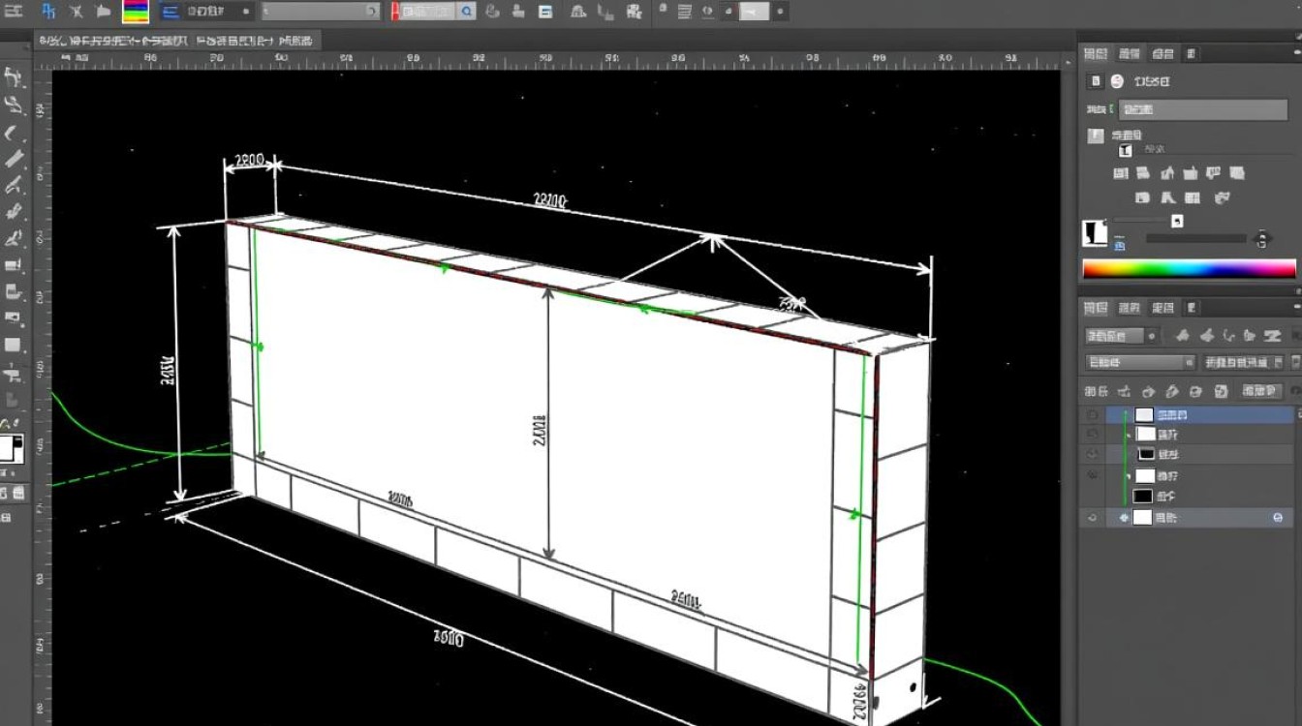Click the dark slider bar above the rainbow spectrum

tap(1195, 238)
